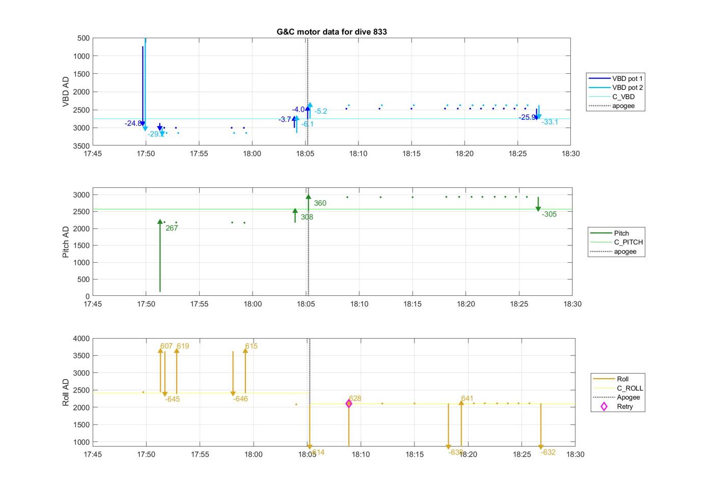
Task: Select the 'Pitch AD' y-axis label
Action: (66, 242)
